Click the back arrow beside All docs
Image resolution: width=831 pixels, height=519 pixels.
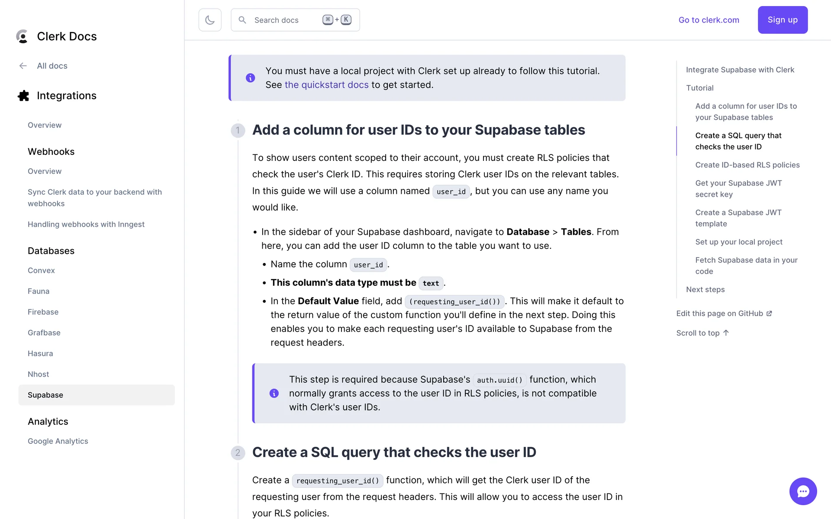pyautogui.click(x=23, y=66)
